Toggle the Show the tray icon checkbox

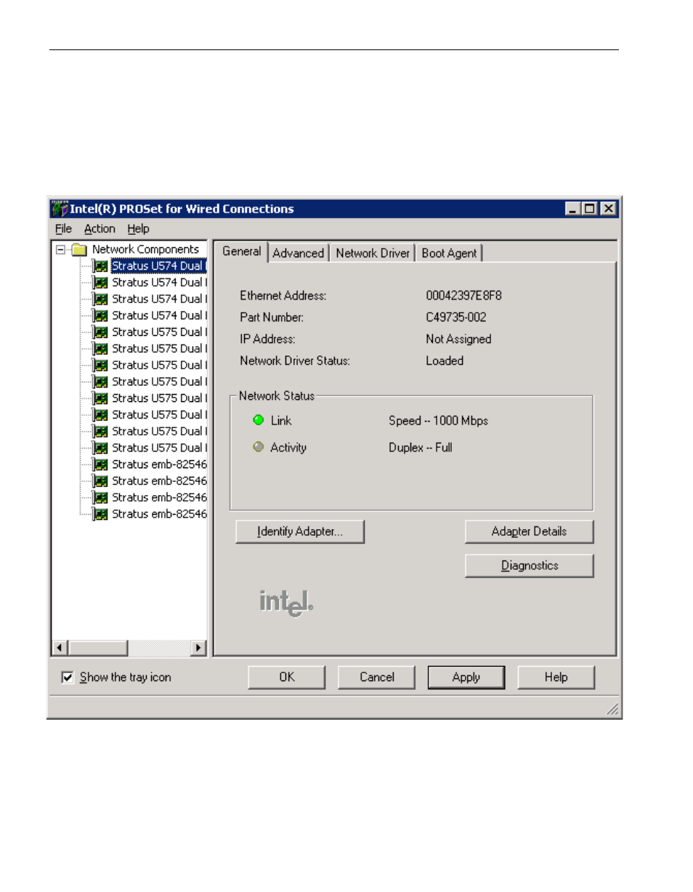point(68,678)
